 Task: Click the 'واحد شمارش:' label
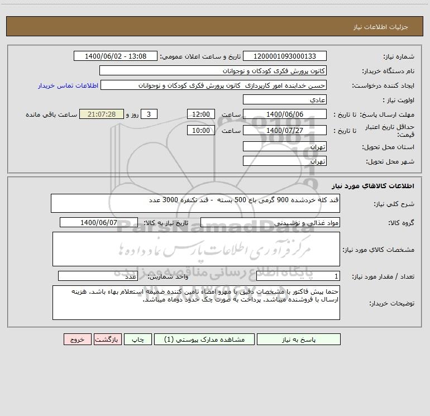pyautogui.click(x=168, y=276)
